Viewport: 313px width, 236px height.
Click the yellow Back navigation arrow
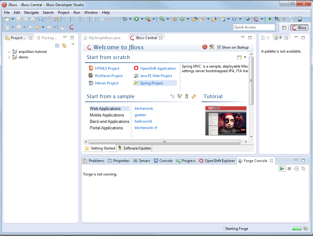pyautogui.click(x=37, y=27)
